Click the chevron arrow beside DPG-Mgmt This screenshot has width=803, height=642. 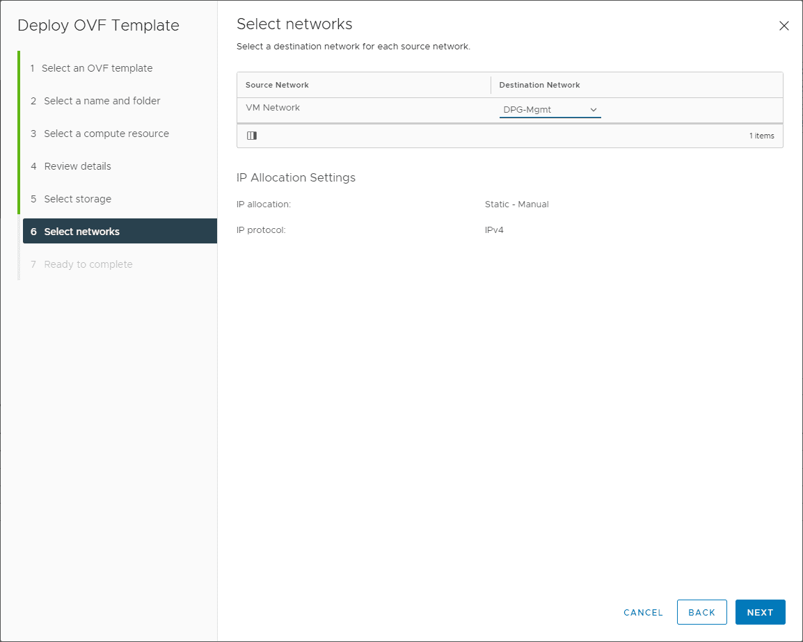coord(594,110)
